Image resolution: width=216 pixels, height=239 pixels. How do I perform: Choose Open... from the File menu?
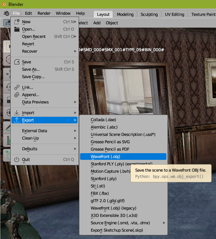click(44, 29)
